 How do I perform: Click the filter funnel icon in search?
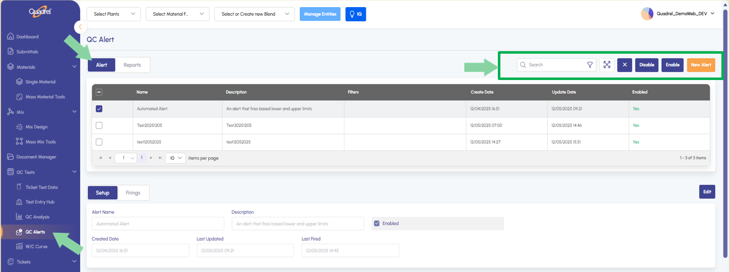[x=590, y=65]
